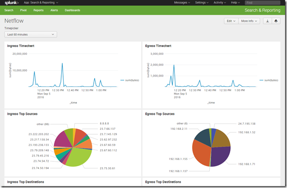The image size is (287, 188).
Task: Click the 23.195.236.133 label
Action: 39,145
